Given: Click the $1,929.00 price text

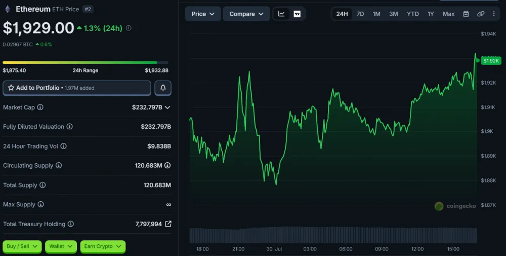Looking at the screenshot, I should coord(38,28).
